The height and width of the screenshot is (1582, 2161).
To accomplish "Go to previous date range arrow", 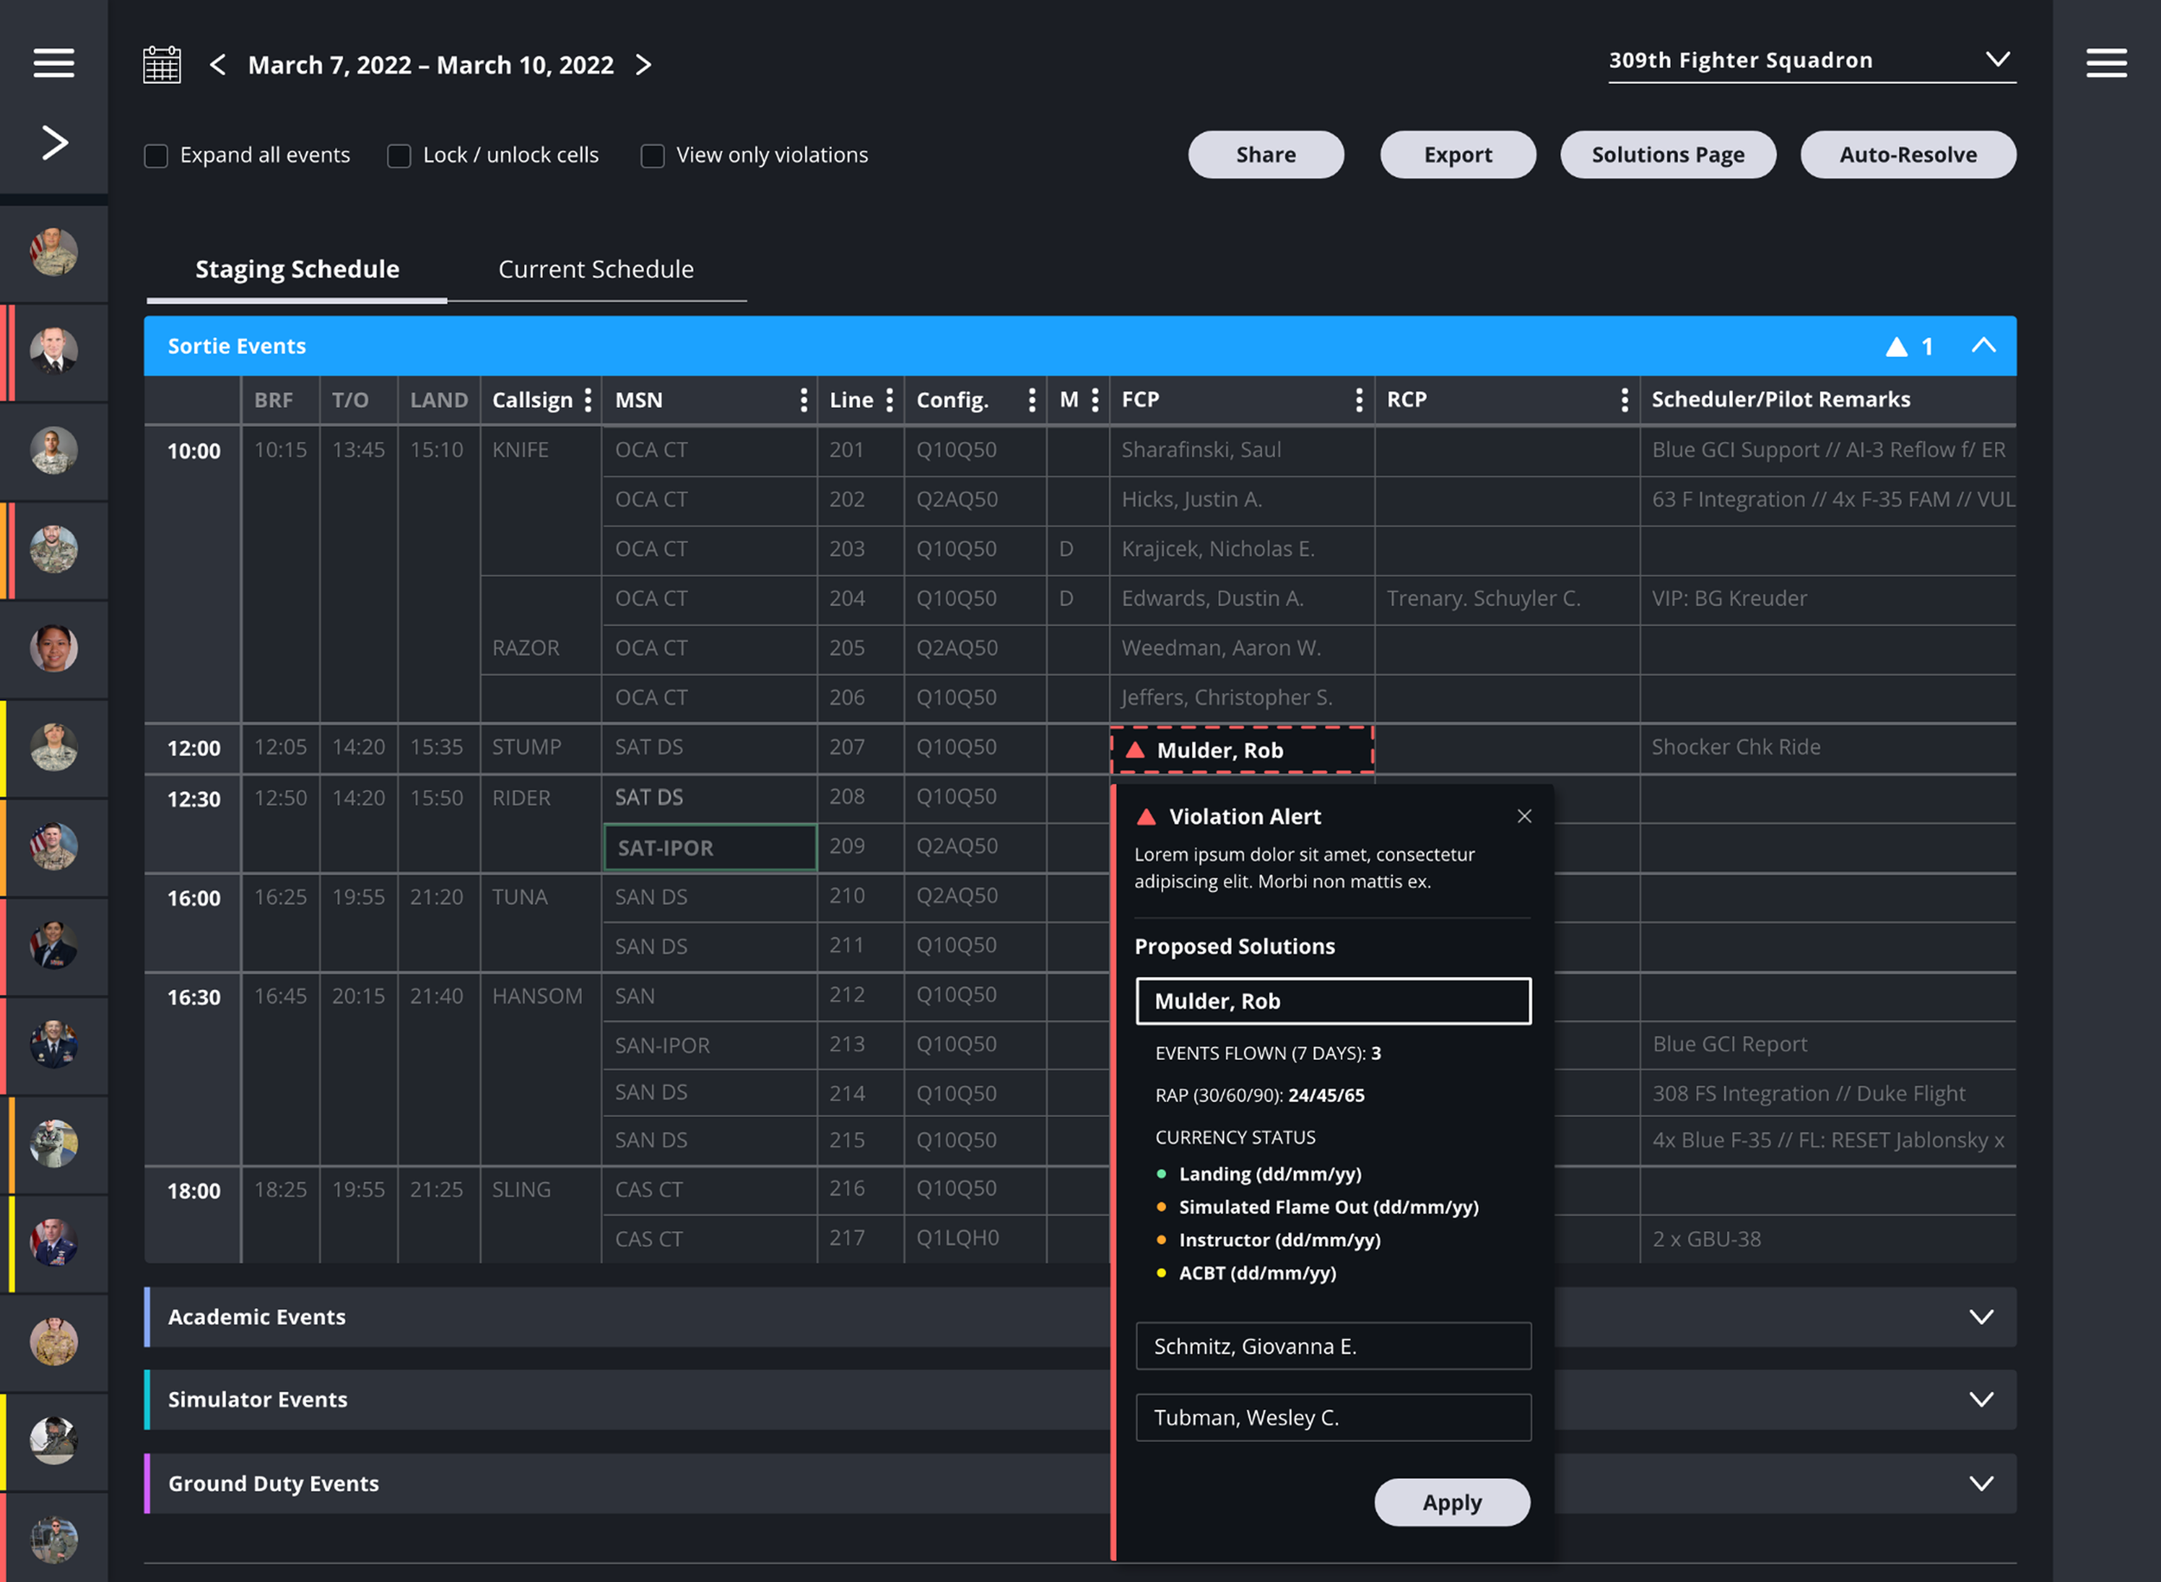I will click(x=219, y=65).
